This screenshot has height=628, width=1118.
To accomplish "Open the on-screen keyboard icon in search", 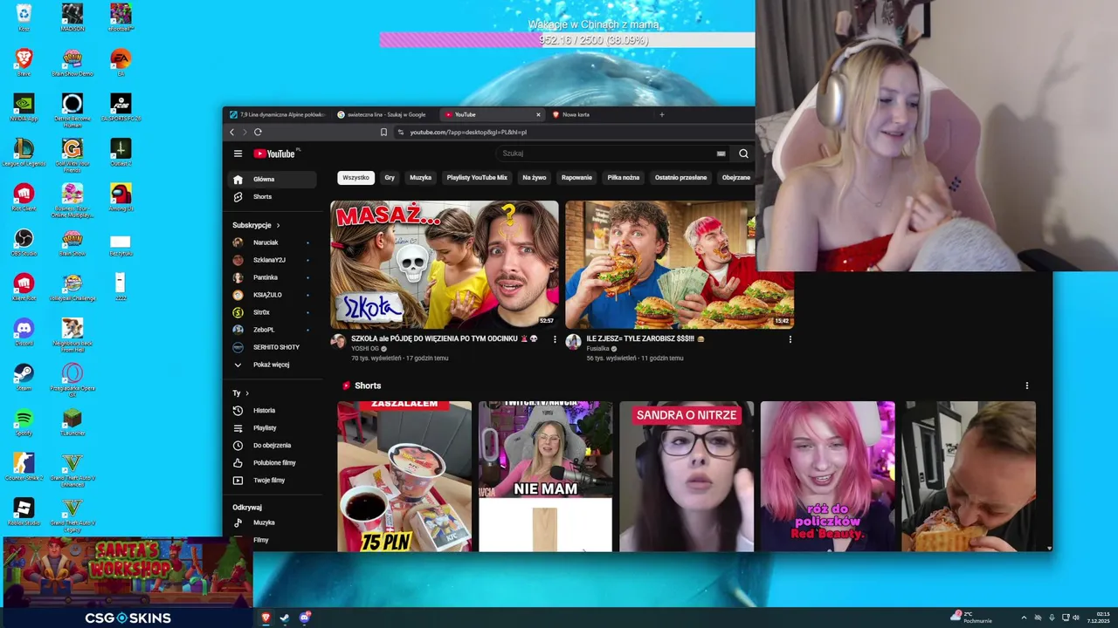I will point(721,154).
